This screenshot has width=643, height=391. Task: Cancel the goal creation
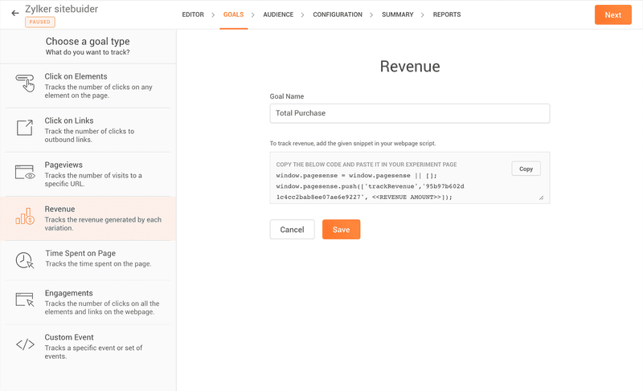point(292,230)
